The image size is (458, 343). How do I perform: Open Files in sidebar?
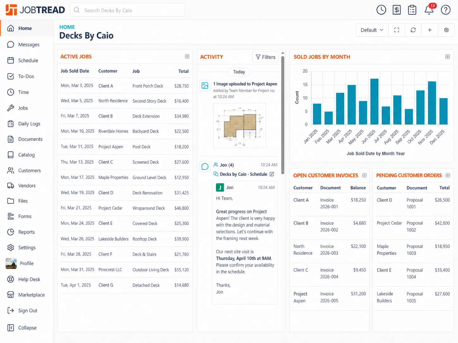coord(27,201)
